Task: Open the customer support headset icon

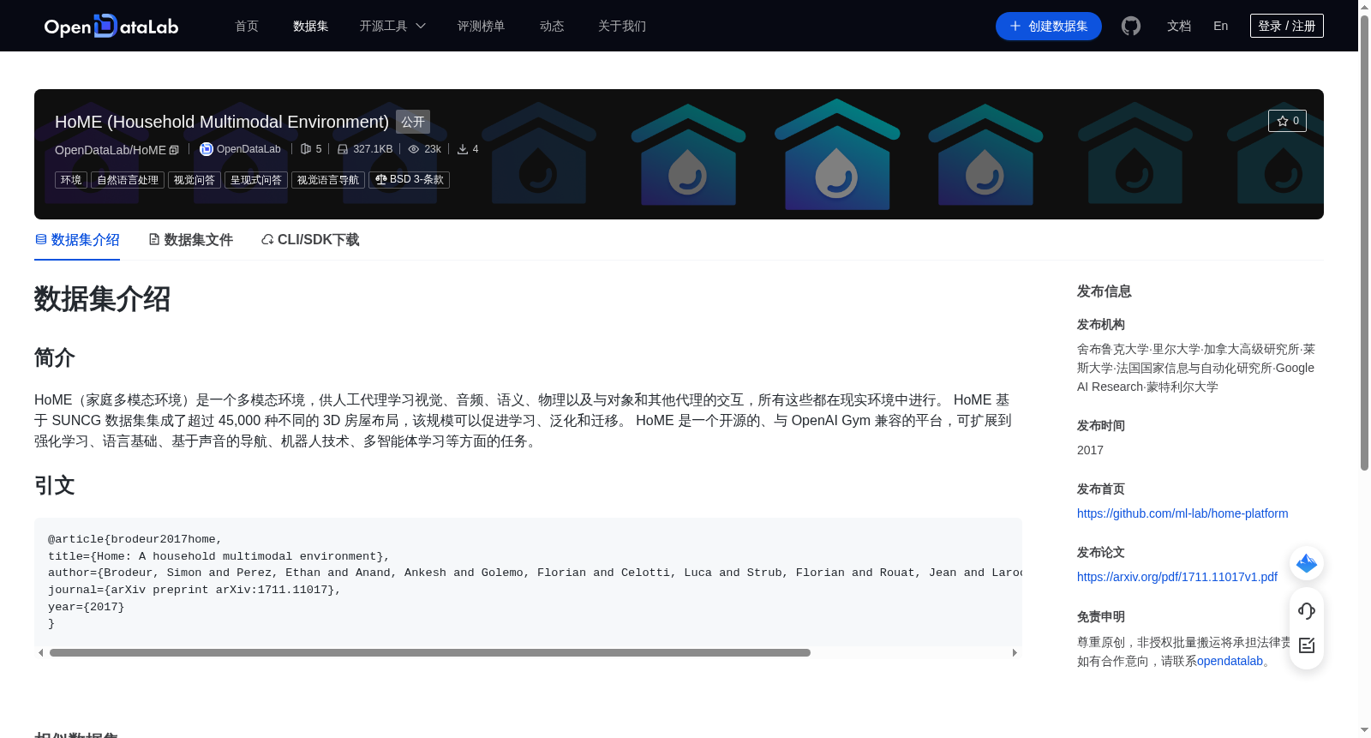Action: (1307, 611)
